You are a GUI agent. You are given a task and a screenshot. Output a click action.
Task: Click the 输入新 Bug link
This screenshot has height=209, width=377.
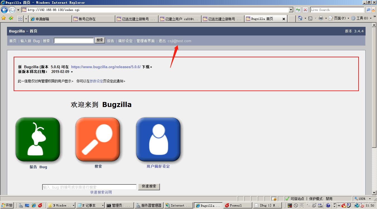tap(30, 41)
